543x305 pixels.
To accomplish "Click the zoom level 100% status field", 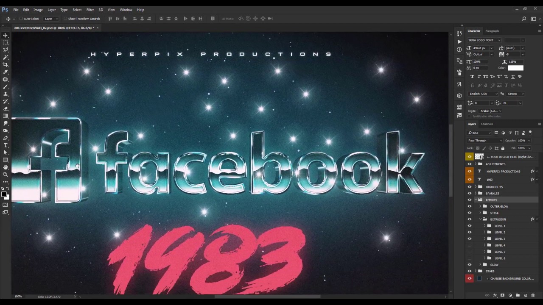I will (x=18, y=297).
